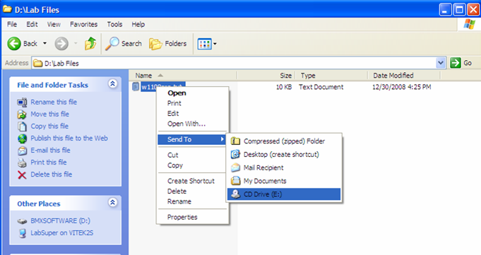Image resolution: width=481 pixels, height=255 pixels.
Task: Click the text file icon in list
Action: tap(136, 87)
